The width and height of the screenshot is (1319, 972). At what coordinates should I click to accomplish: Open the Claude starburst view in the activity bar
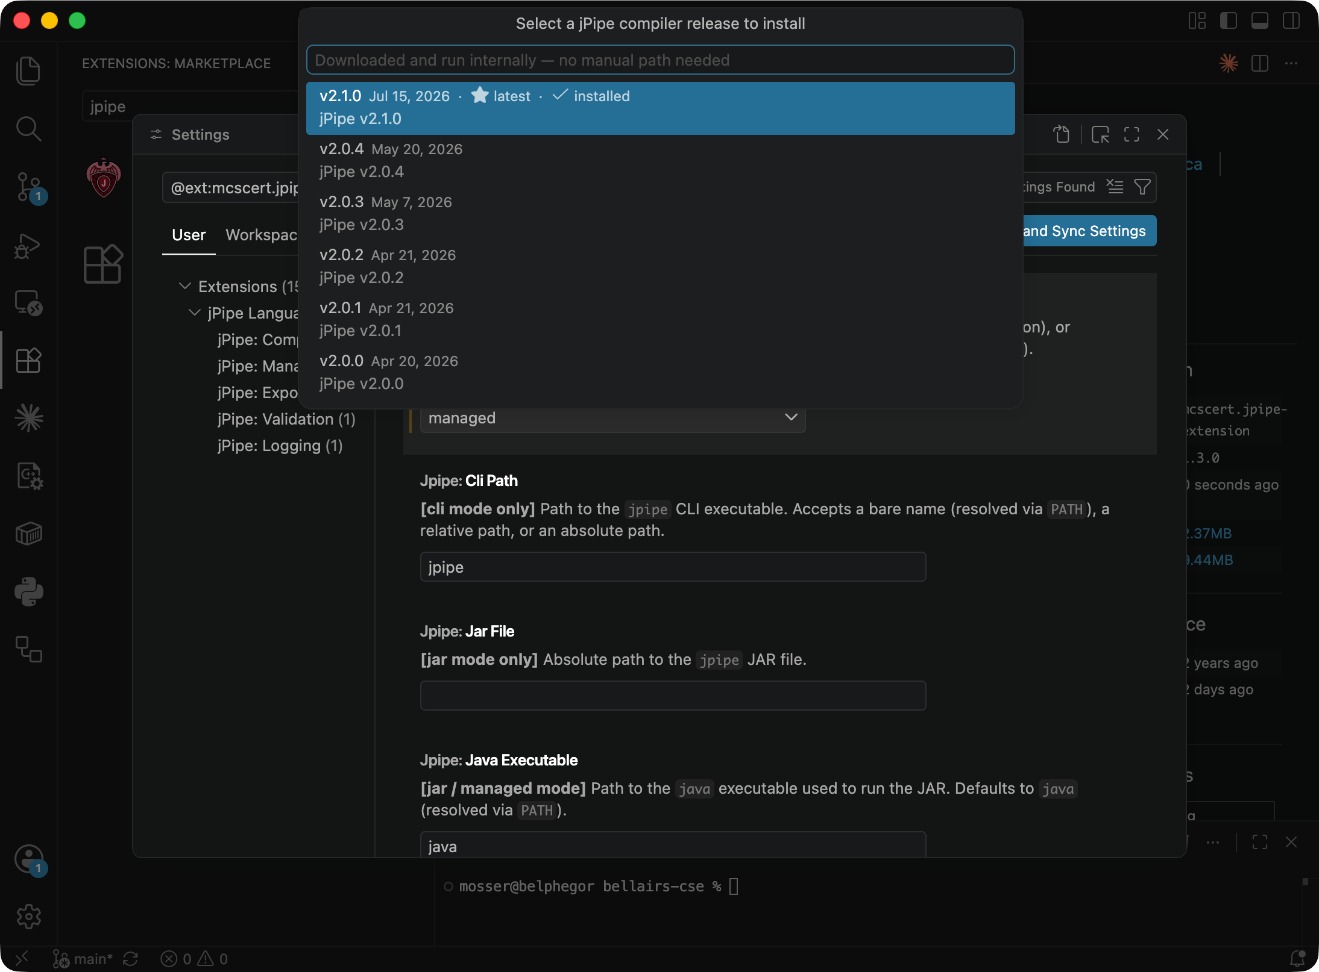[x=28, y=418]
